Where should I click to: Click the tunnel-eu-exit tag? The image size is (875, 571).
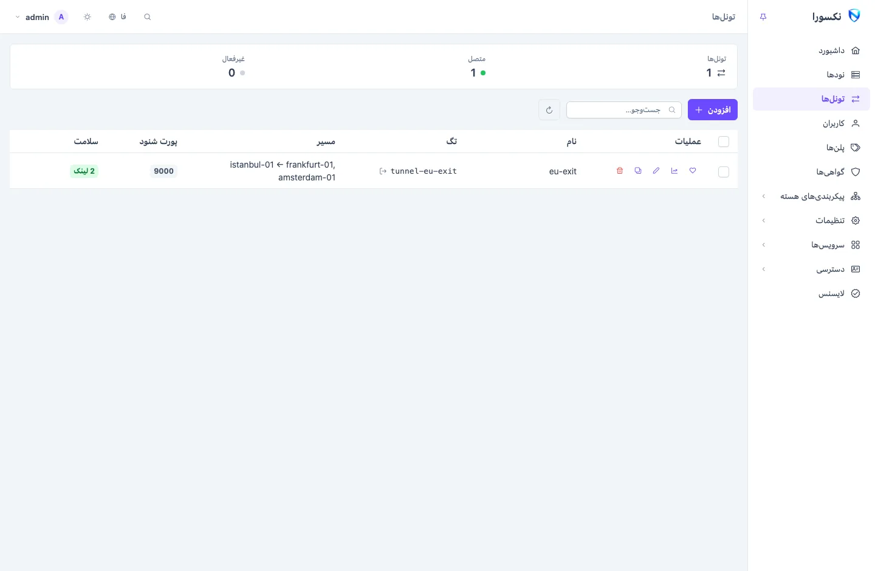click(424, 171)
